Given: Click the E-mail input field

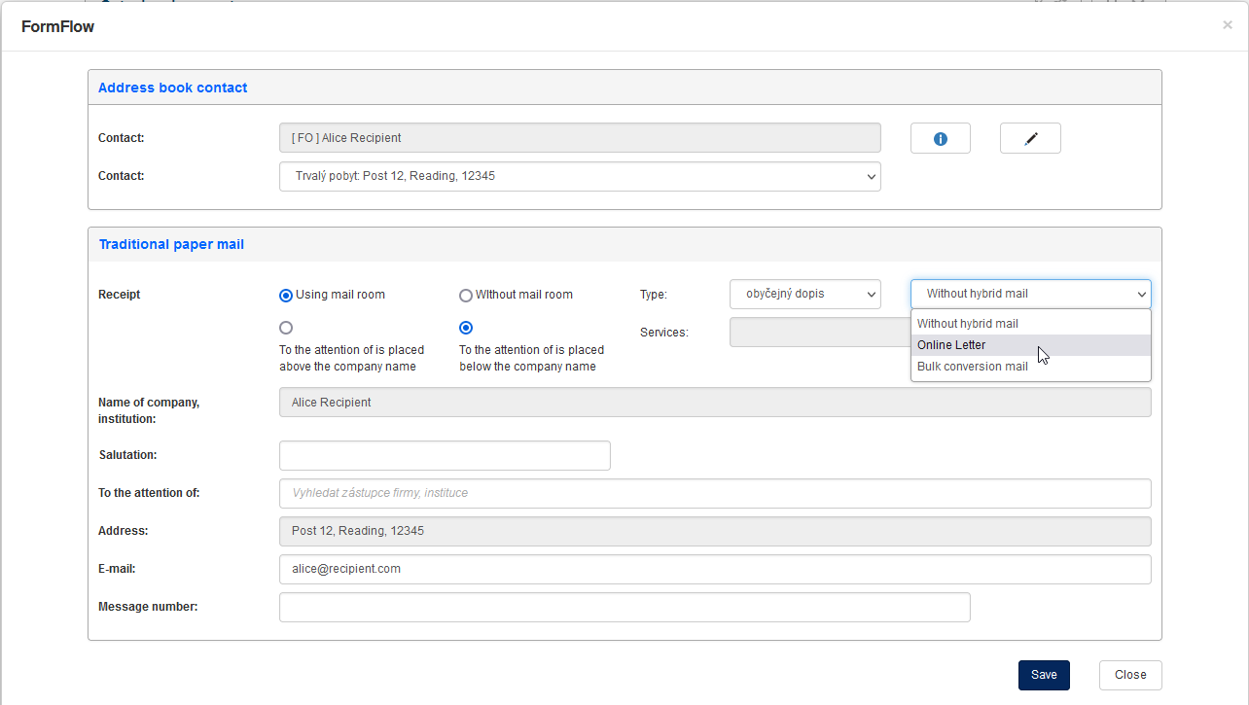Looking at the screenshot, I should (x=715, y=569).
